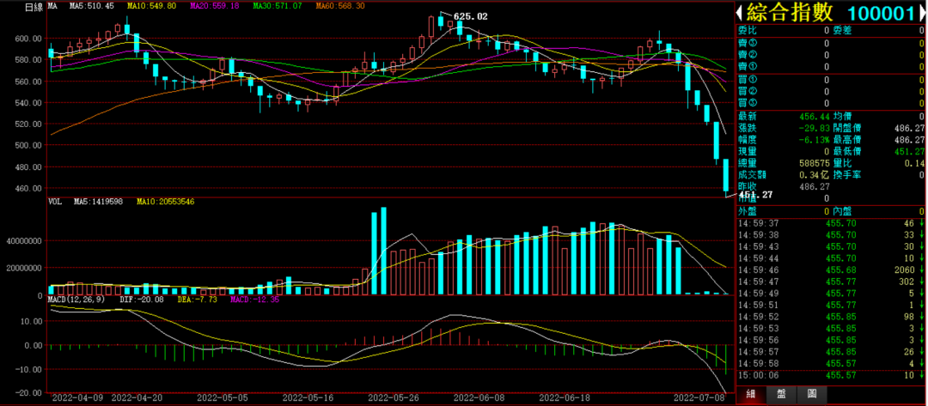Image resolution: width=928 pixels, height=406 pixels.
Task: Select the 15:00:06 tick row
Action: click(x=831, y=375)
